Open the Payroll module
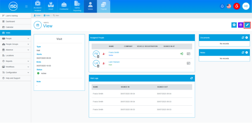Screen dimensions: 252x123 [104, 6]
